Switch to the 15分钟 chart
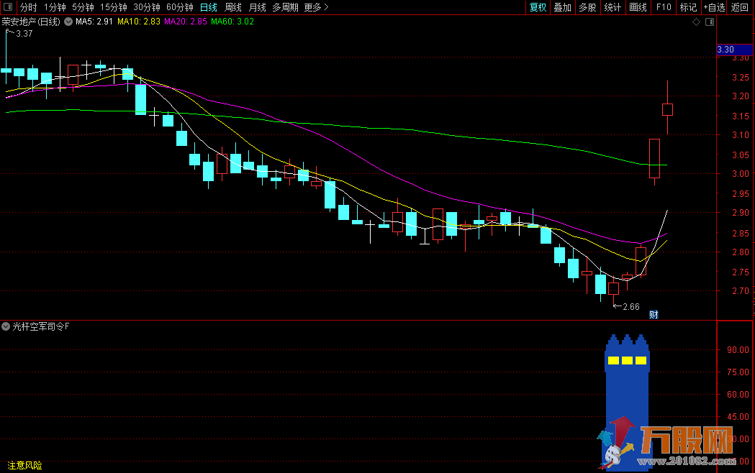Image resolution: width=755 pixels, height=473 pixels. [114, 7]
